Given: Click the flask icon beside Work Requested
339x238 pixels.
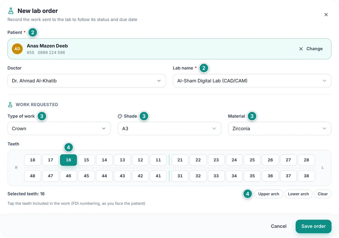Looking at the screenshot, I should click(x=10, y=105).
